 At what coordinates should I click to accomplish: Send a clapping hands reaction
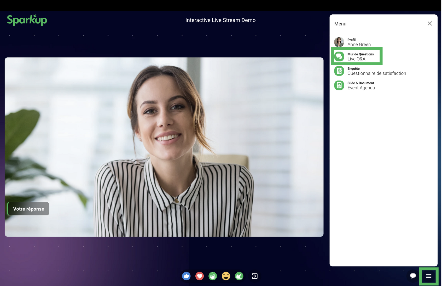[213, 276]
